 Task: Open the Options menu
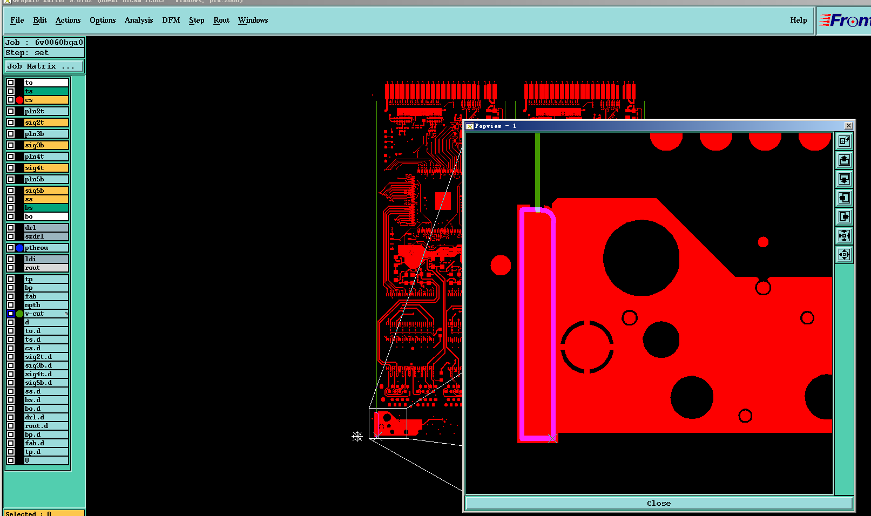click(103, 21)
